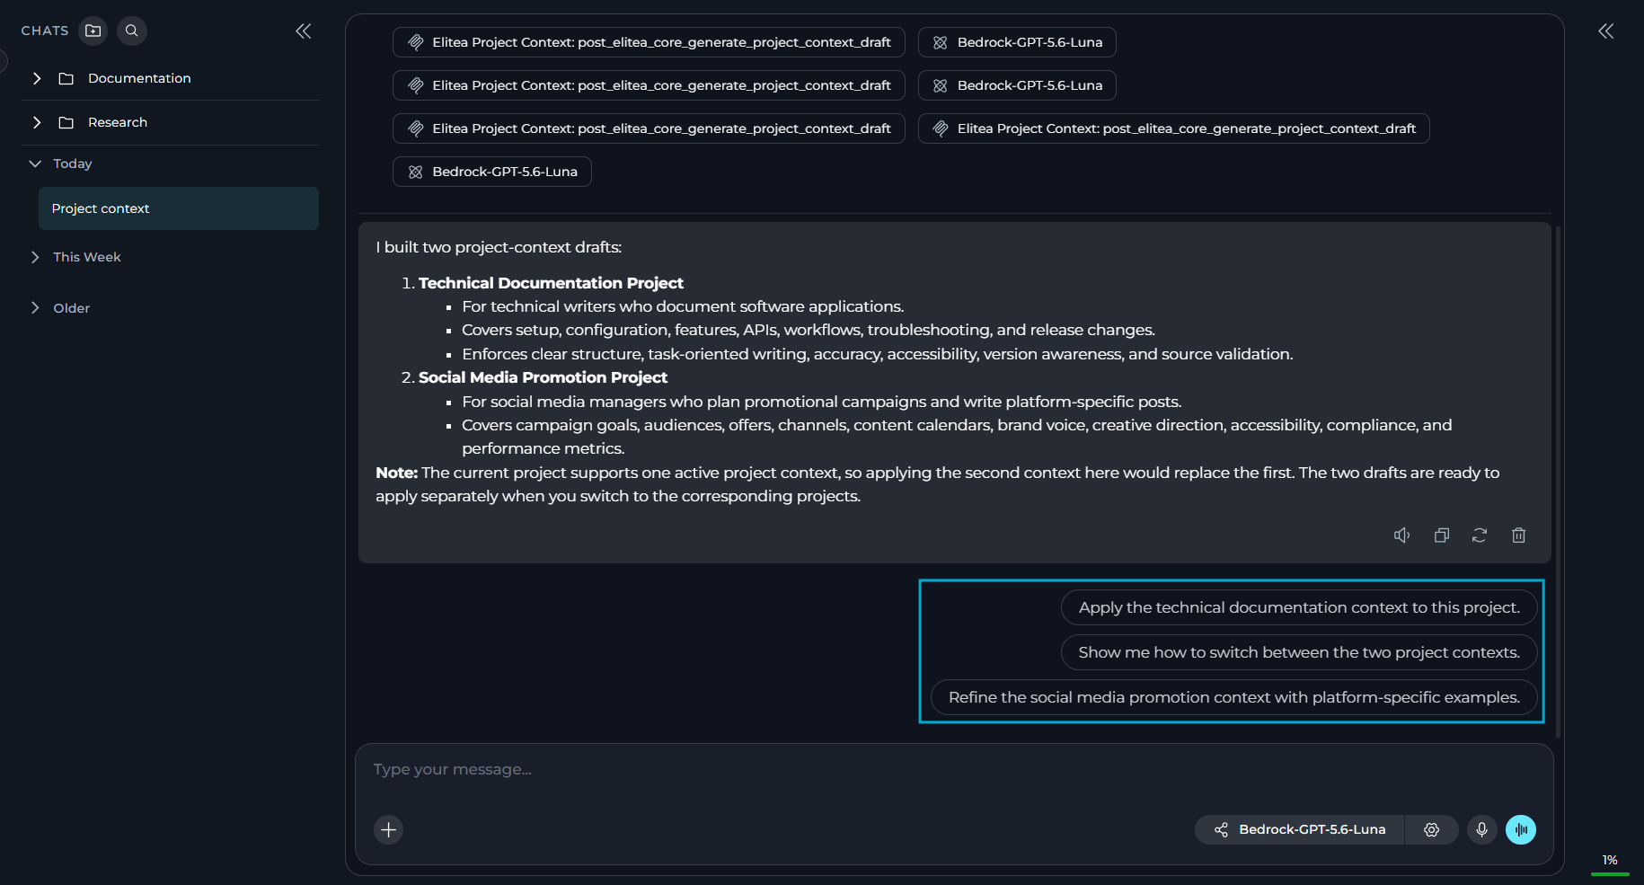
Task: Click the double-chevron icon at top right
Action: (1606, 31)
